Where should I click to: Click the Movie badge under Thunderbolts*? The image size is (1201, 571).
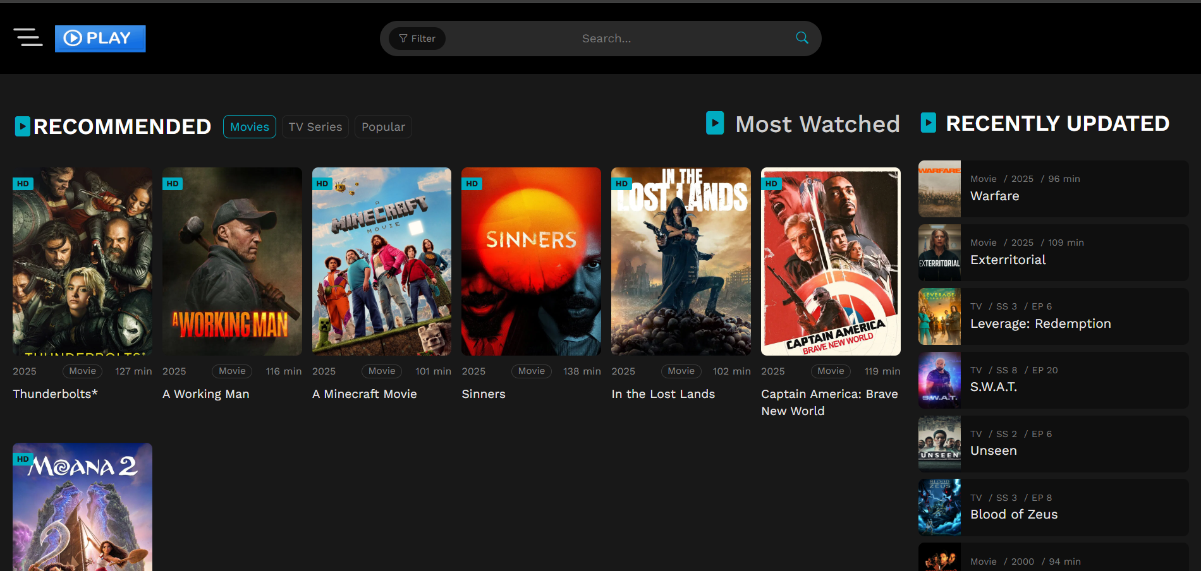pyautogui.click(x=83, y=371)
